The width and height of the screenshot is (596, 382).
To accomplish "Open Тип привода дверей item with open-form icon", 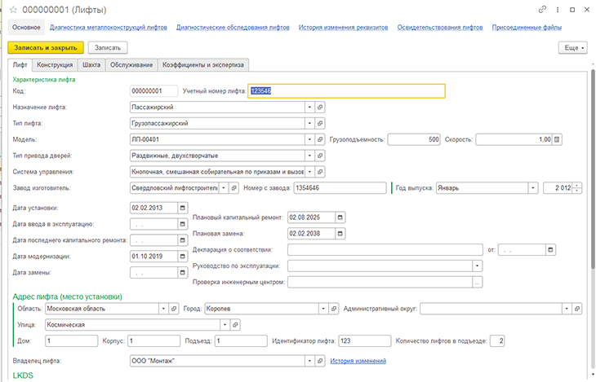I will [320, 156].
